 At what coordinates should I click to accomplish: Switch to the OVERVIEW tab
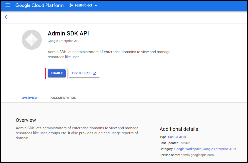[x=29, y=98]
